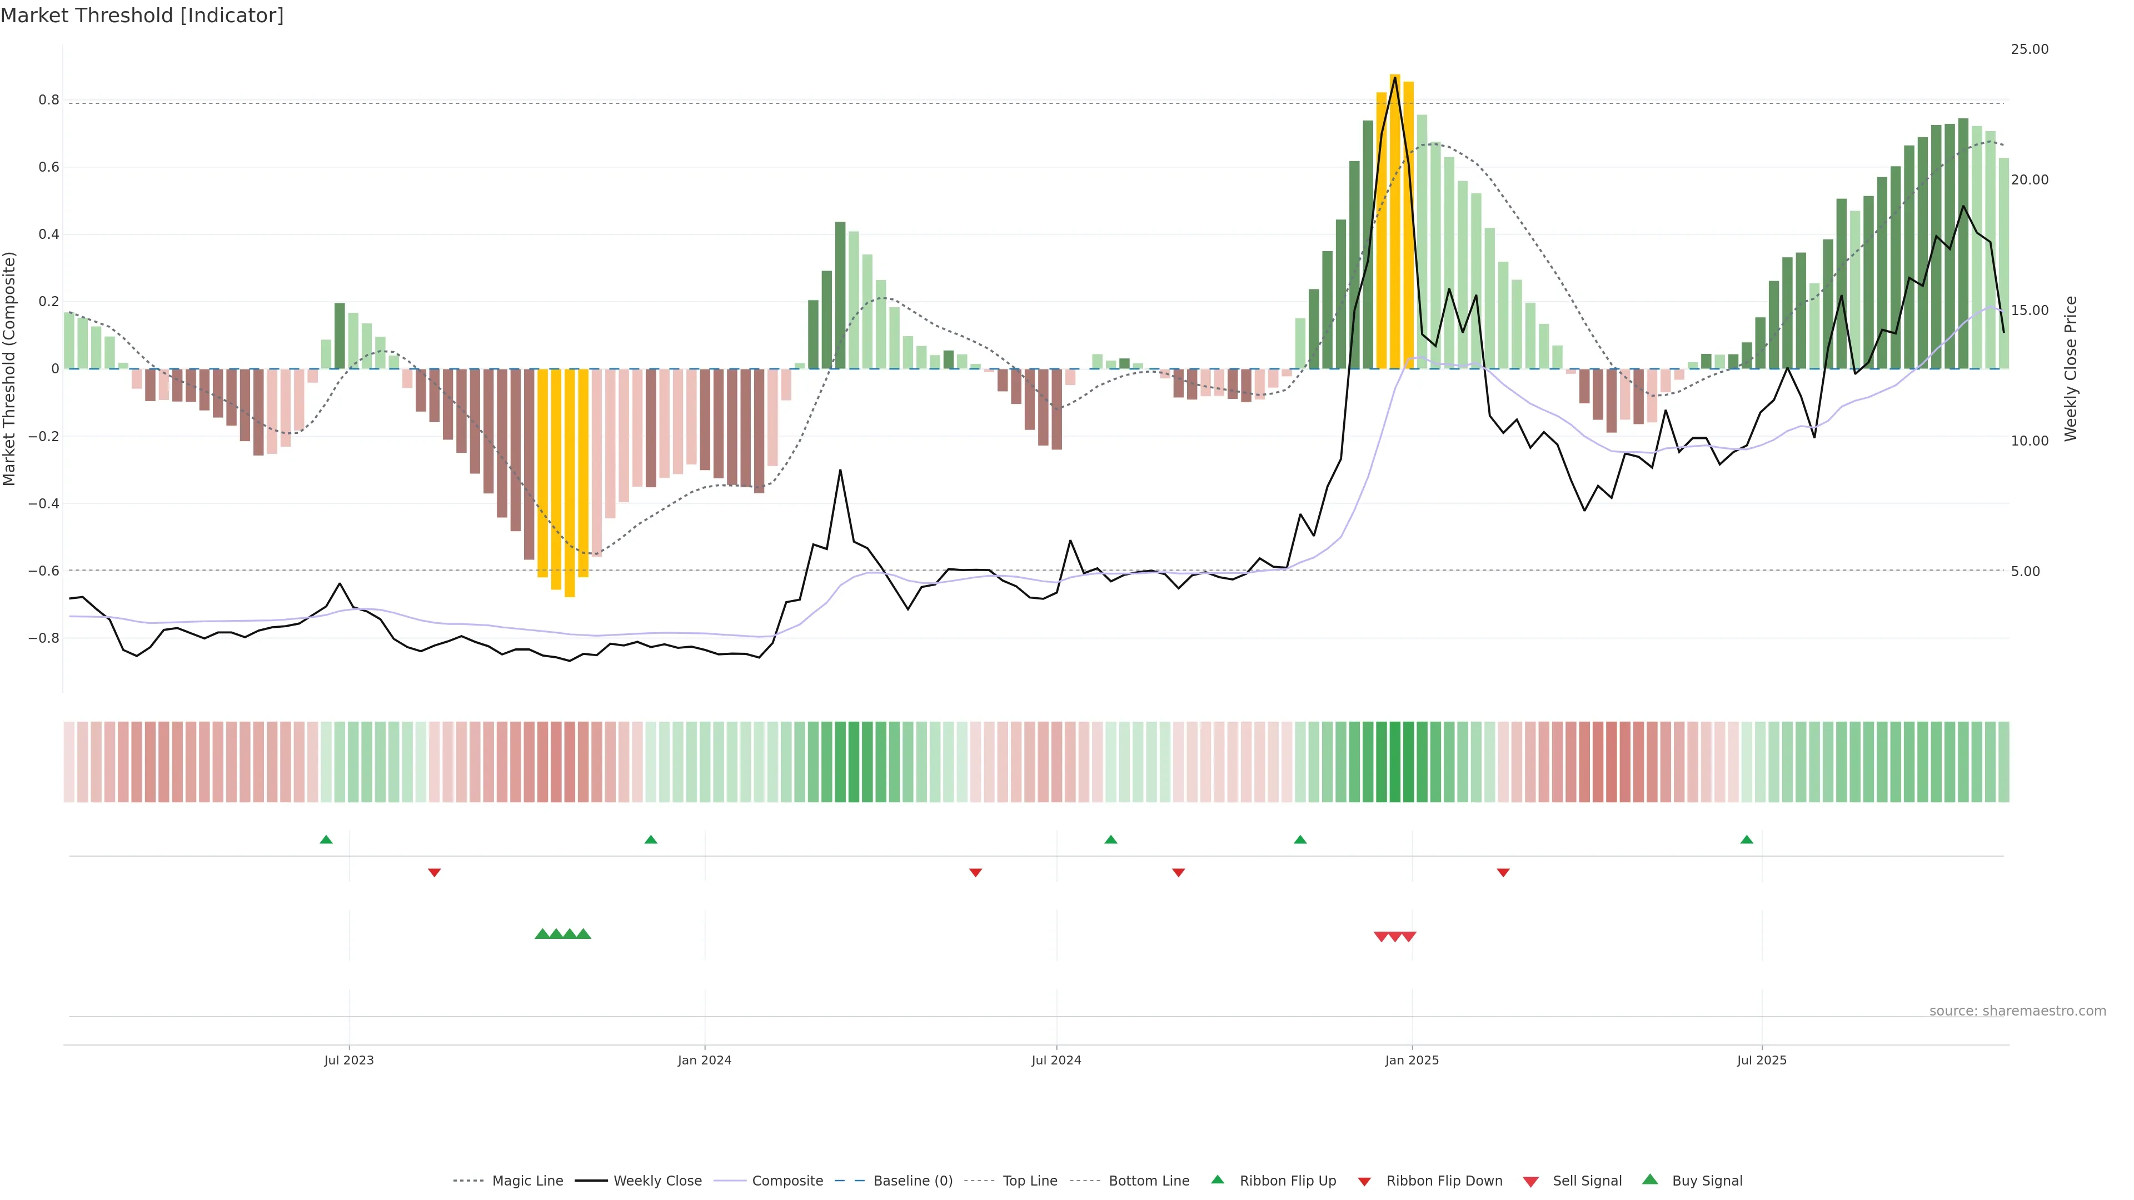Toggle the Weekly Close legend entry
This screenshot has height=1200, width=2134.
(657, 1181)
